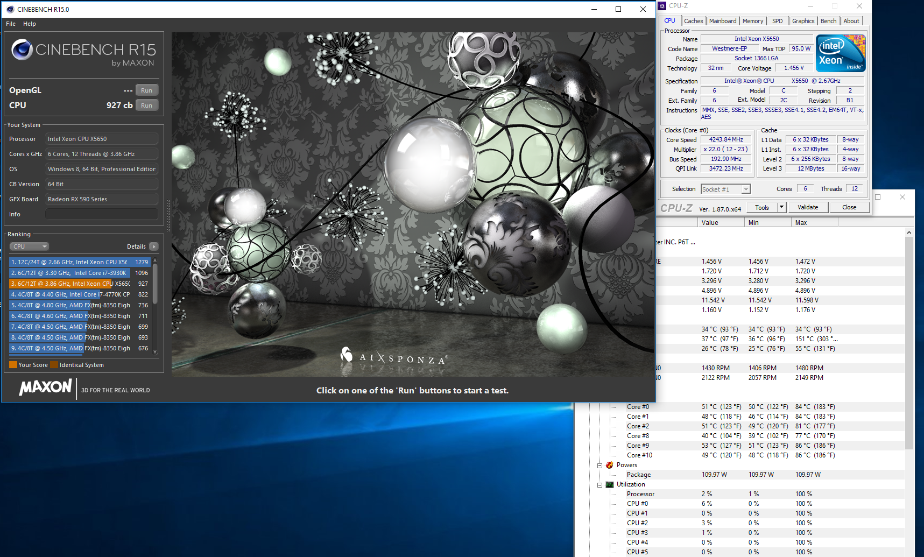The image size is (924, 557).
Task: Run the OpenGL benchmark
Action: (147, 90)
